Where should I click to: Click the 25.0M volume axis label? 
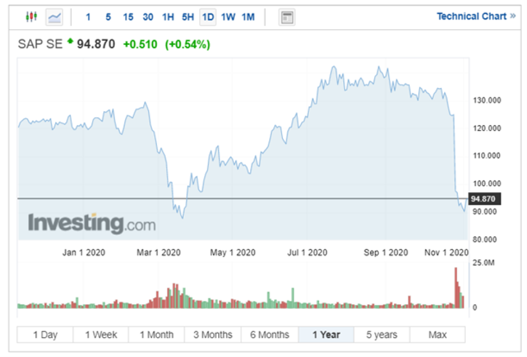pos(484,263)
